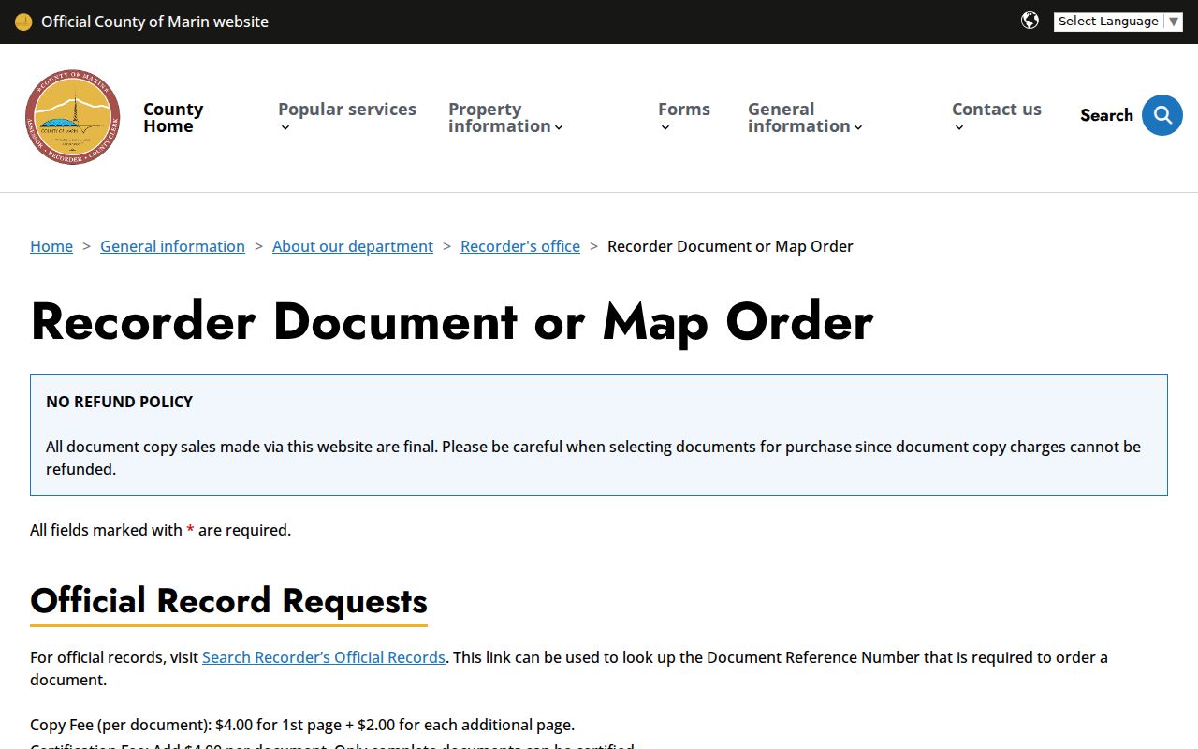The image size is (1198, 749).
Task: Click the County of Marin seal logo
Action: (73, 117)
